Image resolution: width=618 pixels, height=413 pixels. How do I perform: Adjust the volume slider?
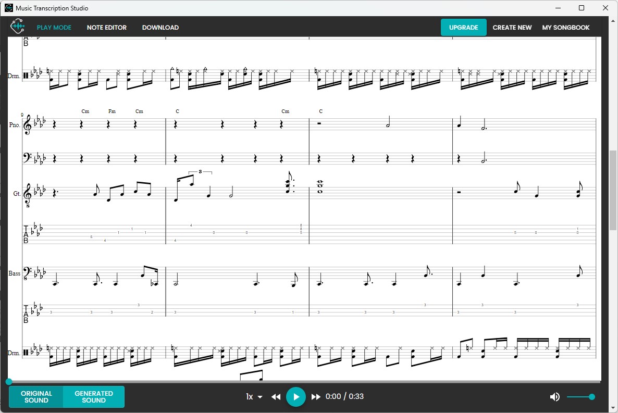coord(580,396)
